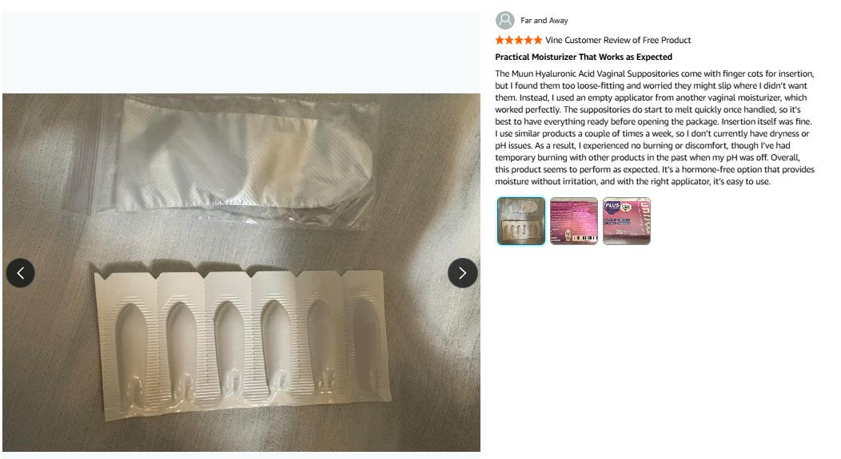This screenshot has width=841, height=459.
Task: Click "Vine Customer Review of Free Product" label
Action: 618,40
